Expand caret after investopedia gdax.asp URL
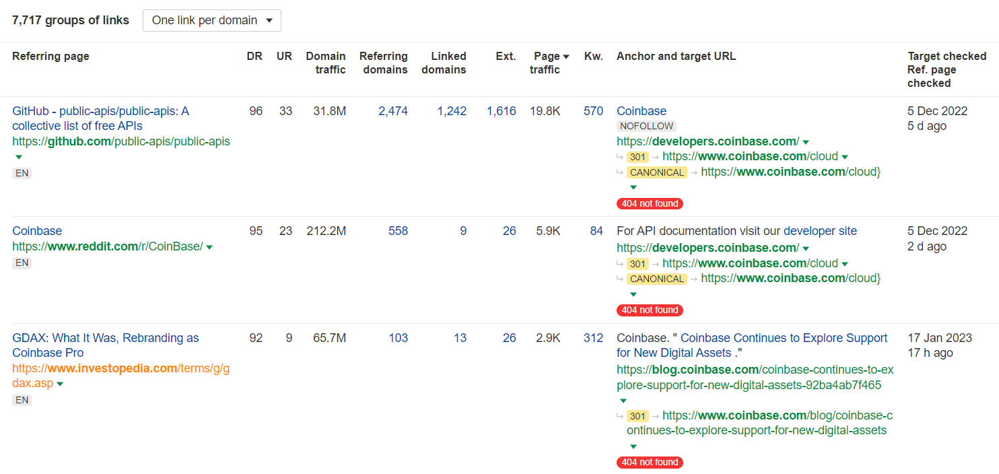The height and width of the screenshot is (474, 999). (x=60, y=384)
